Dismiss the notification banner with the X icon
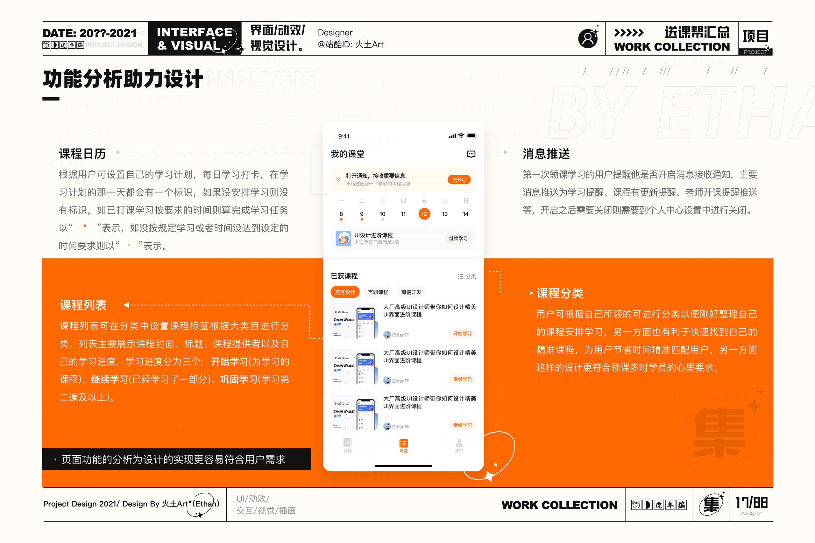The height and width of the screenshot is (543, 815). point(338,179)
